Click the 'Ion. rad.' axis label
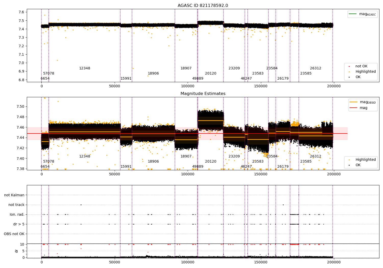 17,214
